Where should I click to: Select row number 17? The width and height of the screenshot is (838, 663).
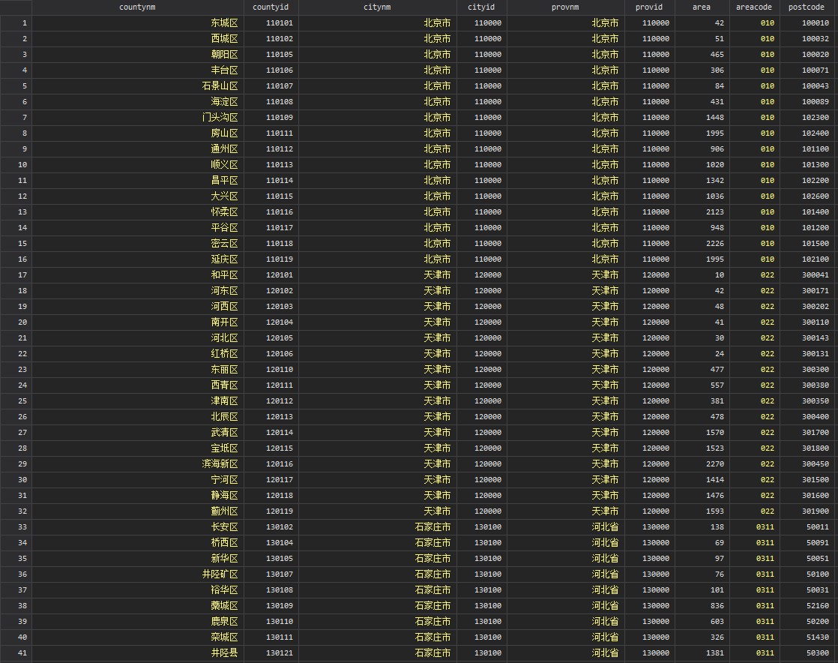coord(16,274)
